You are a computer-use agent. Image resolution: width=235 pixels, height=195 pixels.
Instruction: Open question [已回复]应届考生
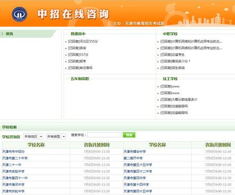pos(172,54)
